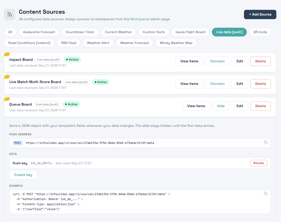Screen dimensions: 281x222
Task: Copy the curl example code
Action: click(265, 194)
